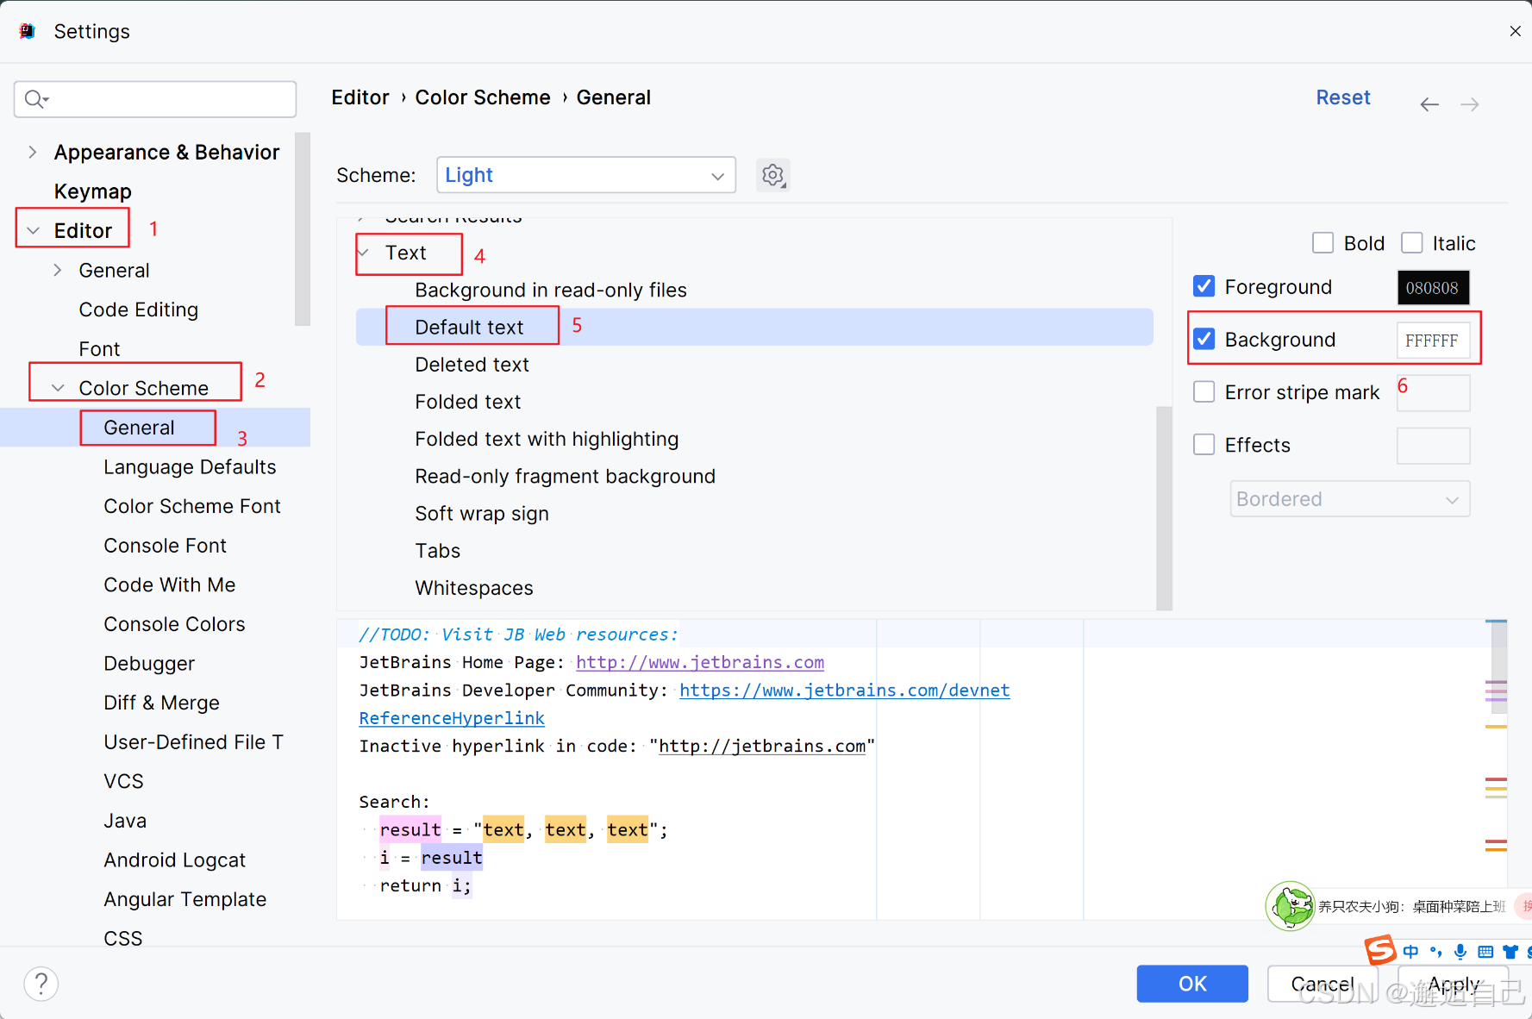Collapse the Text group chevron
The width and height of the screenshot is (1532, 1019).
(x=363, y=253)
